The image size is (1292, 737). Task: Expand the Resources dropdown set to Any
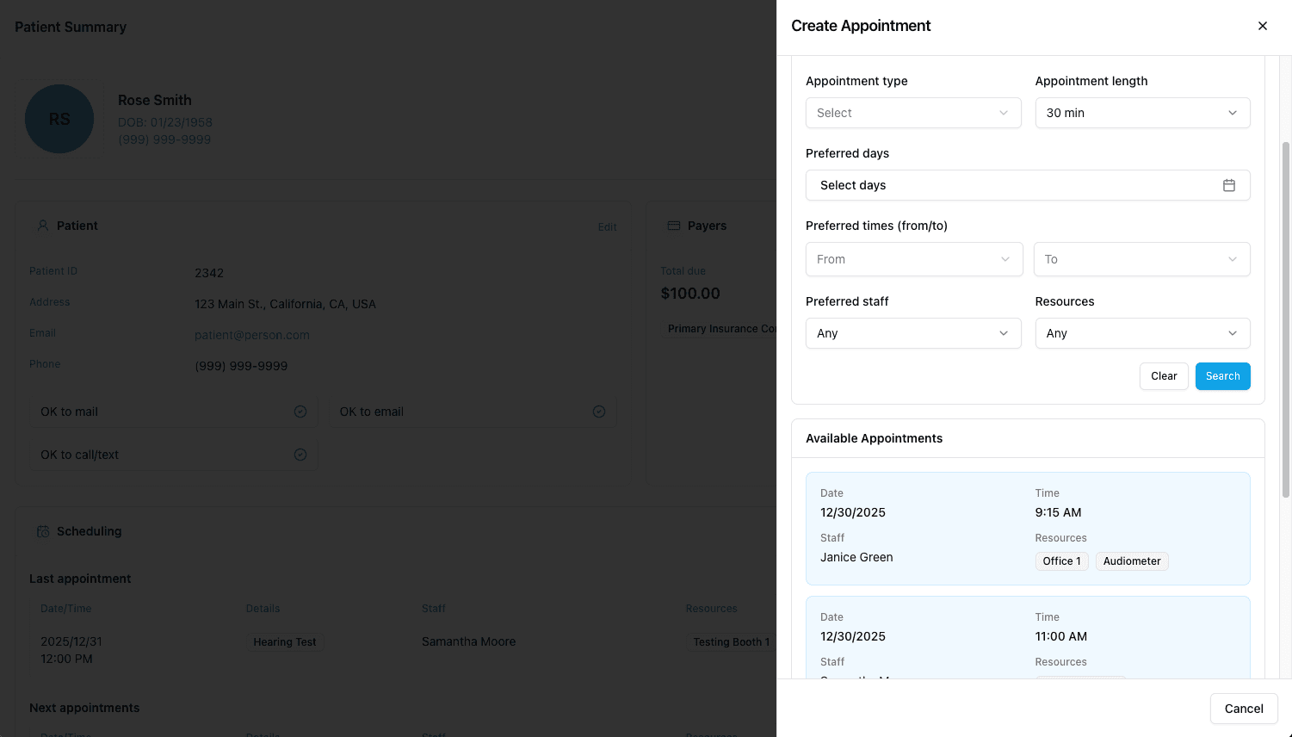coord(1142,333)
